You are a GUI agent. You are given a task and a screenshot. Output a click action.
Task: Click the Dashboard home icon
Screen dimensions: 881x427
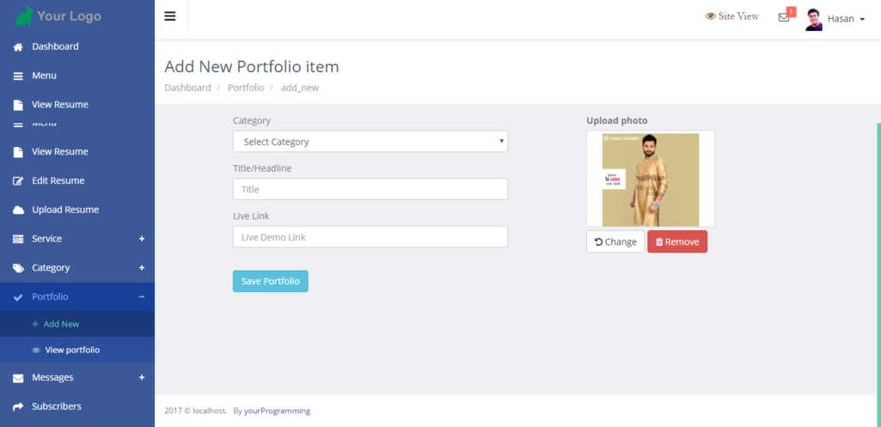click(x=18, y=47)
